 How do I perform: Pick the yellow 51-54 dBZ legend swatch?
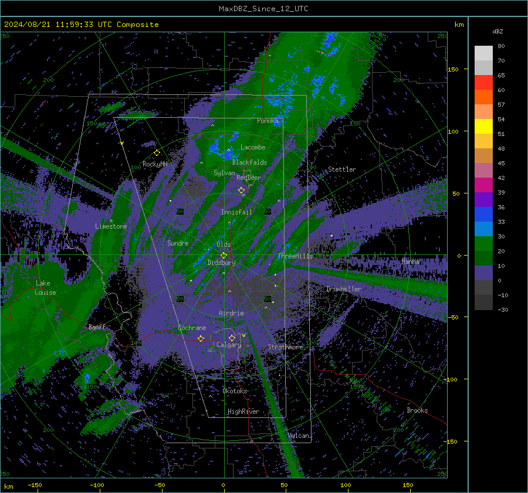coord(483,127)
